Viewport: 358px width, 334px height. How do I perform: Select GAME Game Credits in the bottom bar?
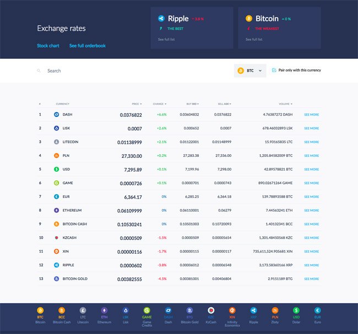pyautogui.click(x=147, y=317)
